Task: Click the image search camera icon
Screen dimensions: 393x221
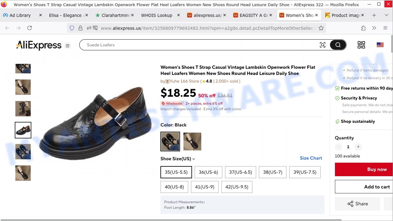Action: 322,45
